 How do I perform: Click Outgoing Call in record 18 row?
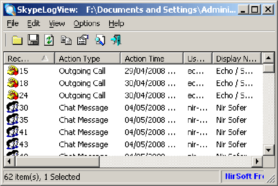(82, 84)
